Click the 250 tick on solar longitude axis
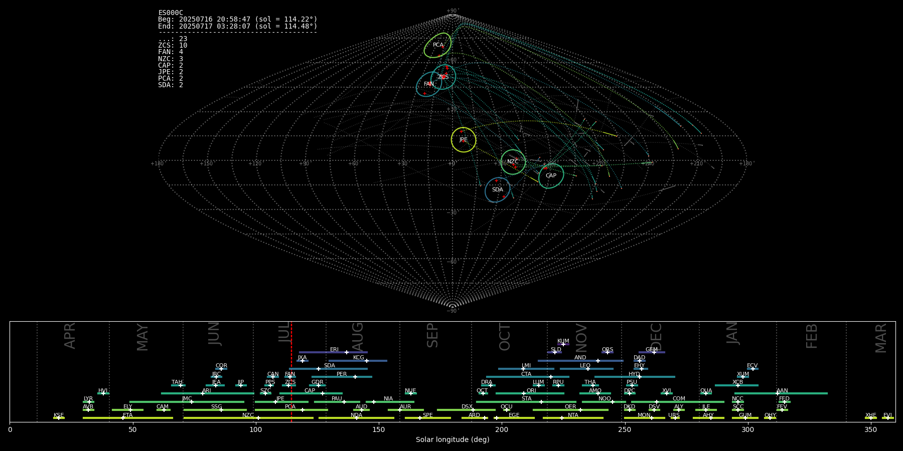903x451 pixels. [x=625, y=429]
